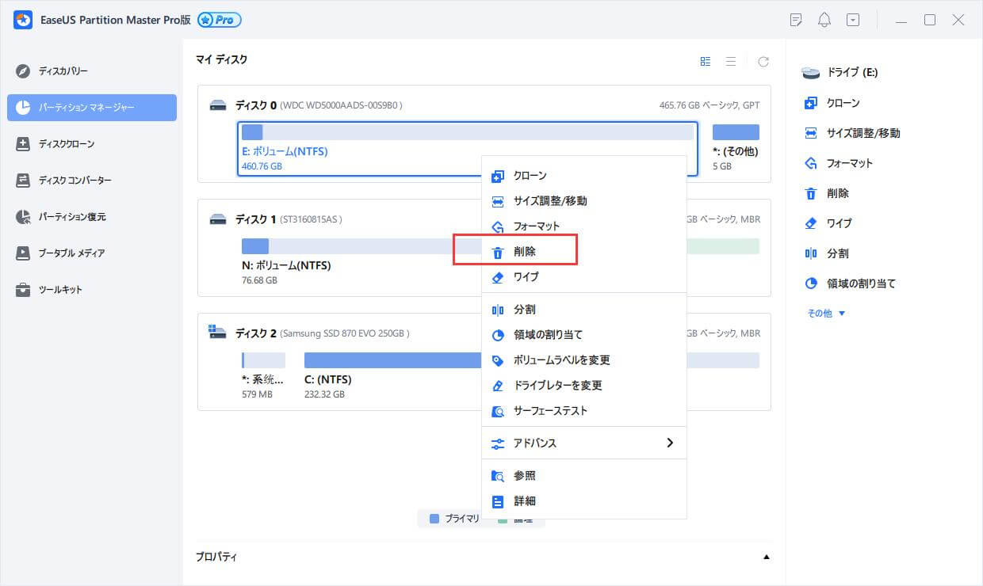This screenshot has width=983, height=586.
Task: Select 削除 in the context menu
Action: (524, 252)
